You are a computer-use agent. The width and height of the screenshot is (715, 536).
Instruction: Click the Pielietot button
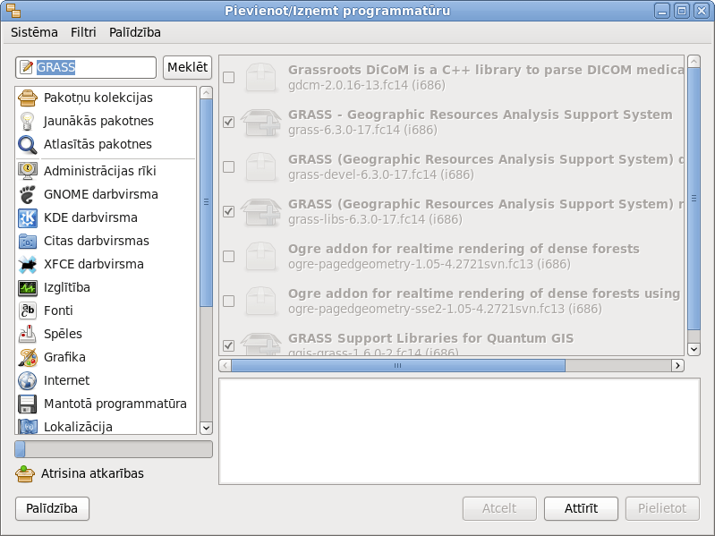coord(662,508)
